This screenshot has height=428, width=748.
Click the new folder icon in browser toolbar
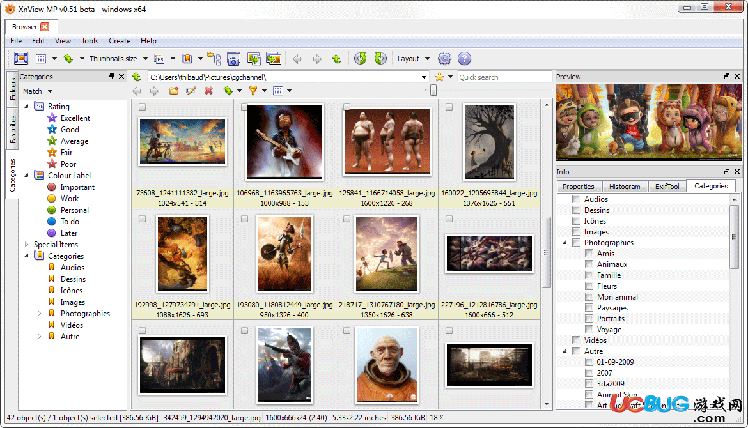click(x=174, y=91)
